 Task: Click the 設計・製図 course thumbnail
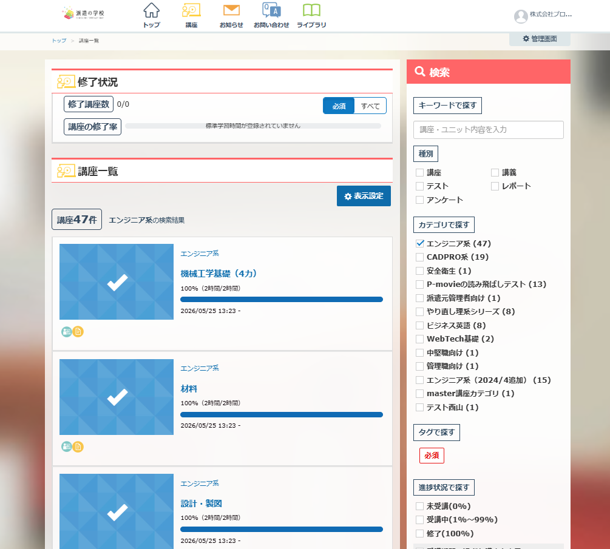click(x=117, y=511)
